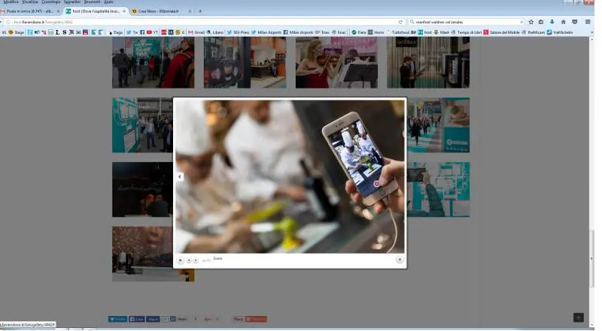The image size is (602, 331).
Task: Open a new browser tab with plus
Action: tap(200, 11)
